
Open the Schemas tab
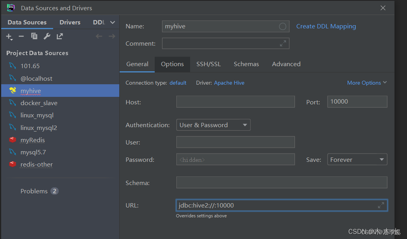[246, 64]
